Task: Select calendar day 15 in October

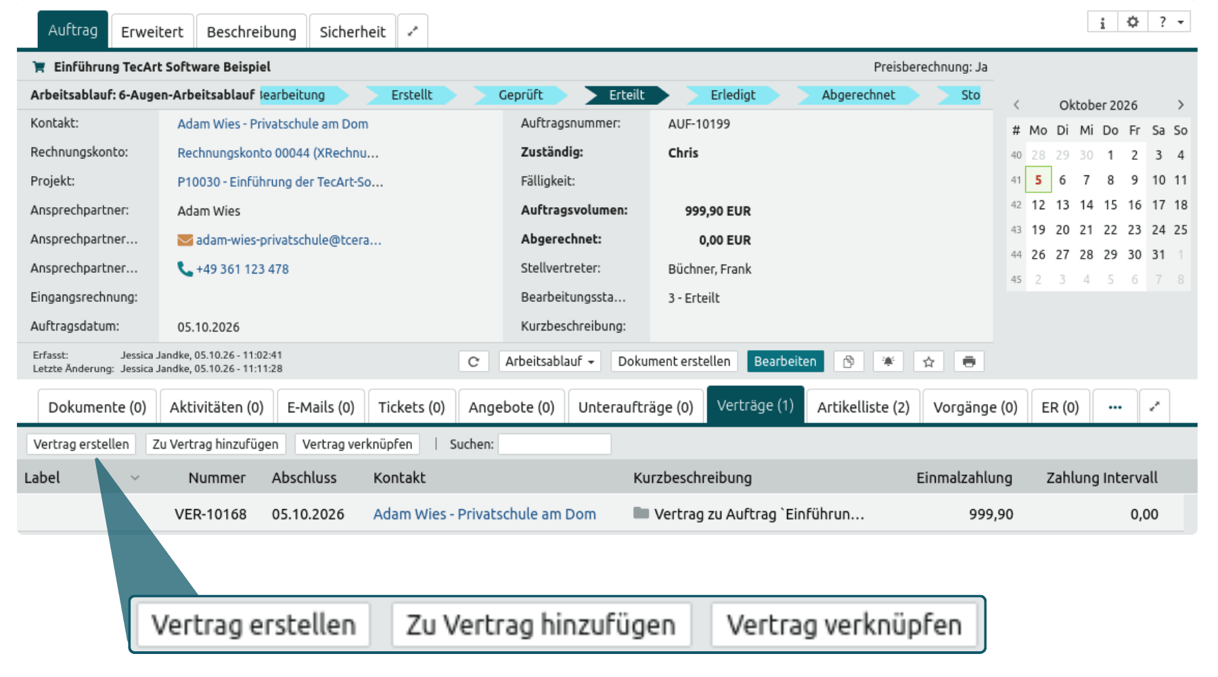Action: click(1110, 205)
